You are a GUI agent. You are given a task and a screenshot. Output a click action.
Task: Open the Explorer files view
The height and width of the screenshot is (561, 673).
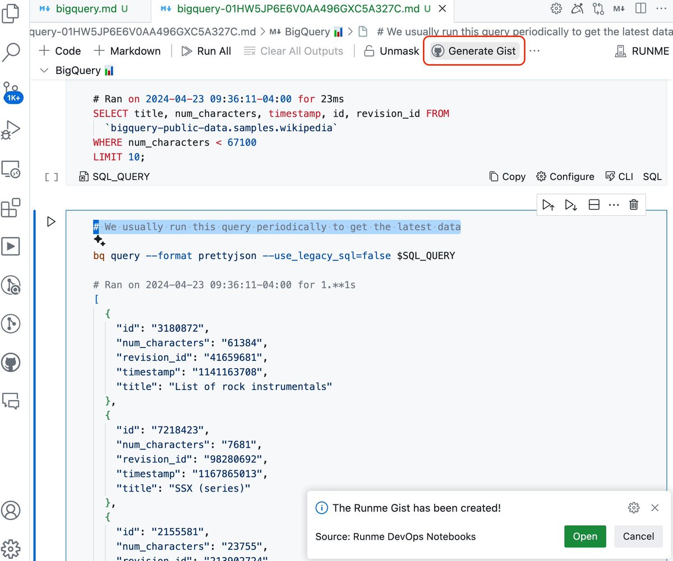(x=11, y=12)
